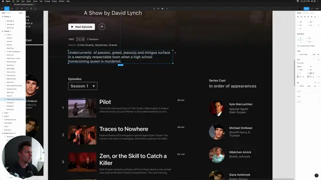This screenshot has width=321, height=180.
Task: Set text resizing to auto height
Action: coord(311,73)
